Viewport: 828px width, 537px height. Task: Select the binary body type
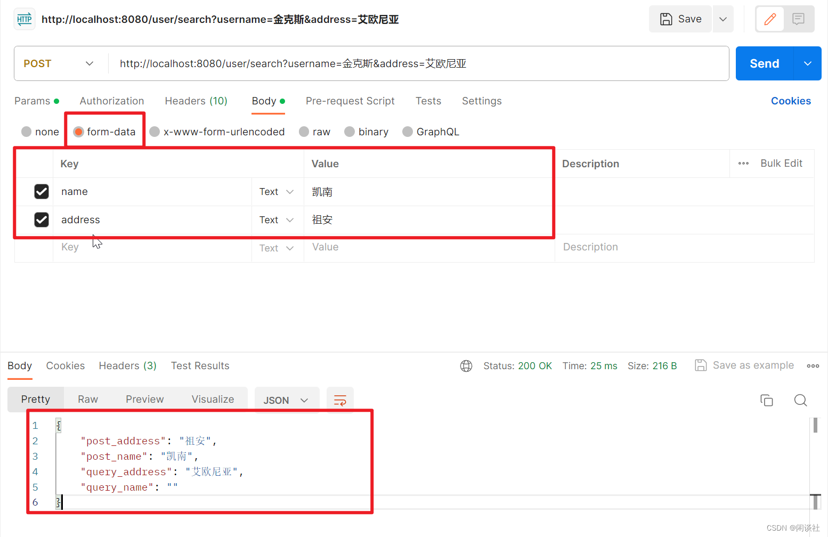pyautogui.click(x=350, y=132)
